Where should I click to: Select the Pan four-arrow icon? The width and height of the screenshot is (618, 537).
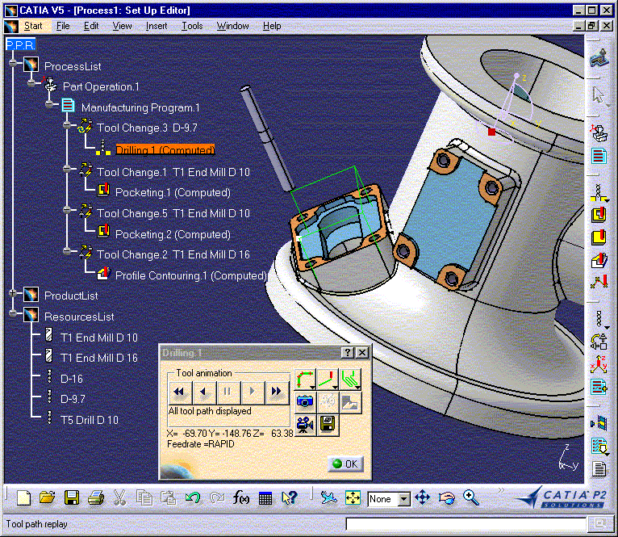point(423,497)
